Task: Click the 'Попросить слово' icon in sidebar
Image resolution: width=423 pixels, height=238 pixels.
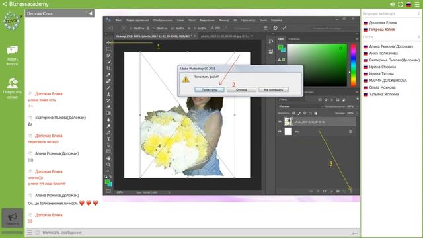Action: coord(12,83)
